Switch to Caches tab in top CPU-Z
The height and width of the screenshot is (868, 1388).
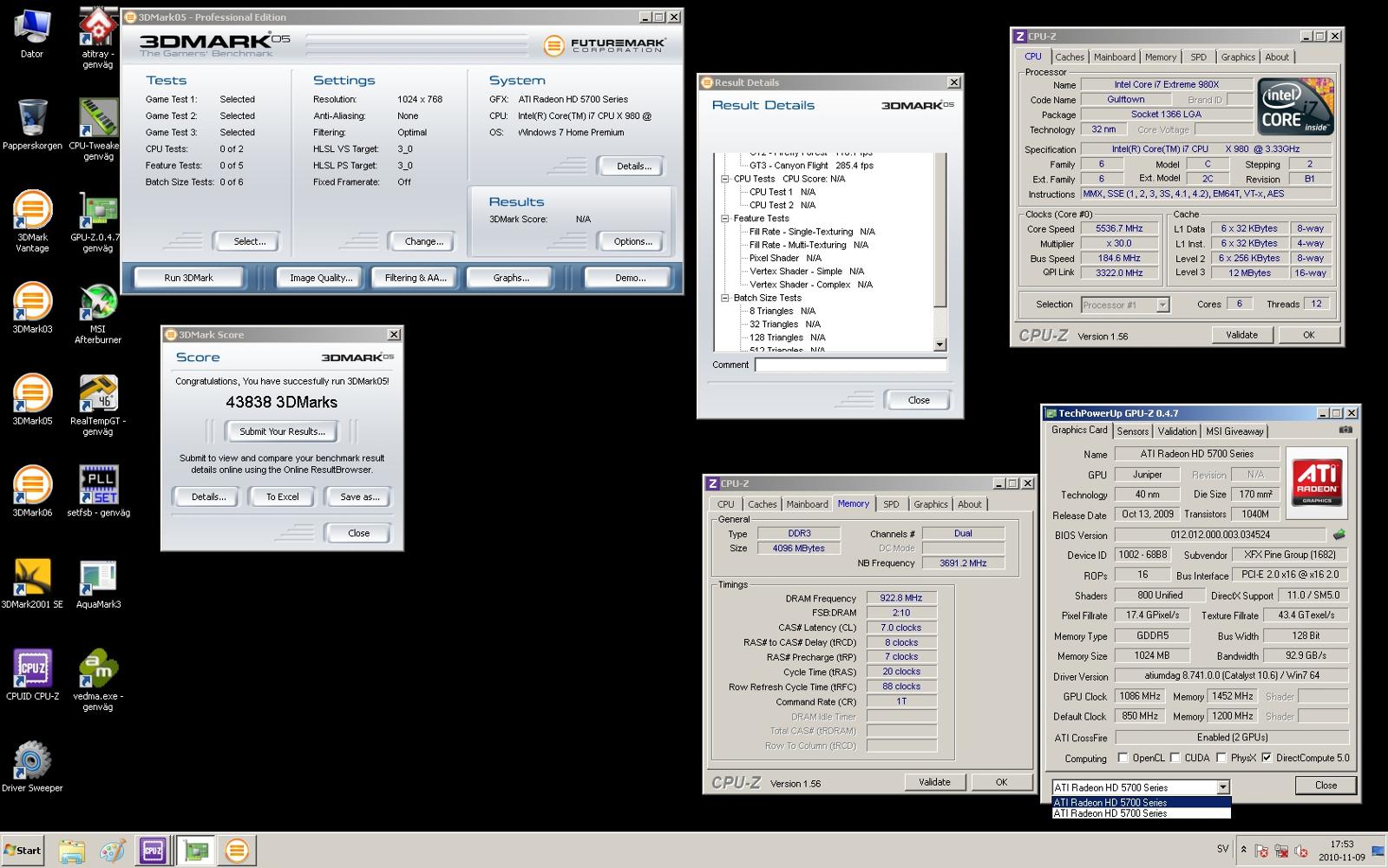click(1069, 57)
